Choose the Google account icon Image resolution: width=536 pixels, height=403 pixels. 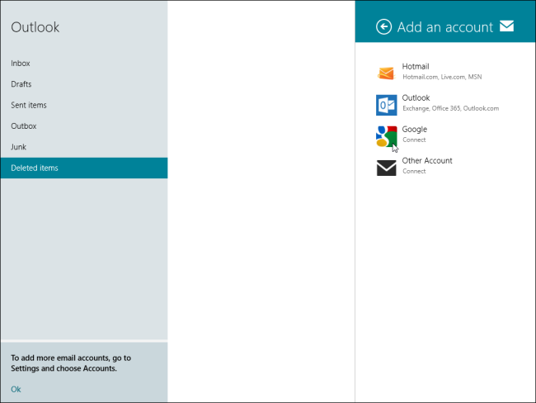pyautogui.click(x=386, y=136)
